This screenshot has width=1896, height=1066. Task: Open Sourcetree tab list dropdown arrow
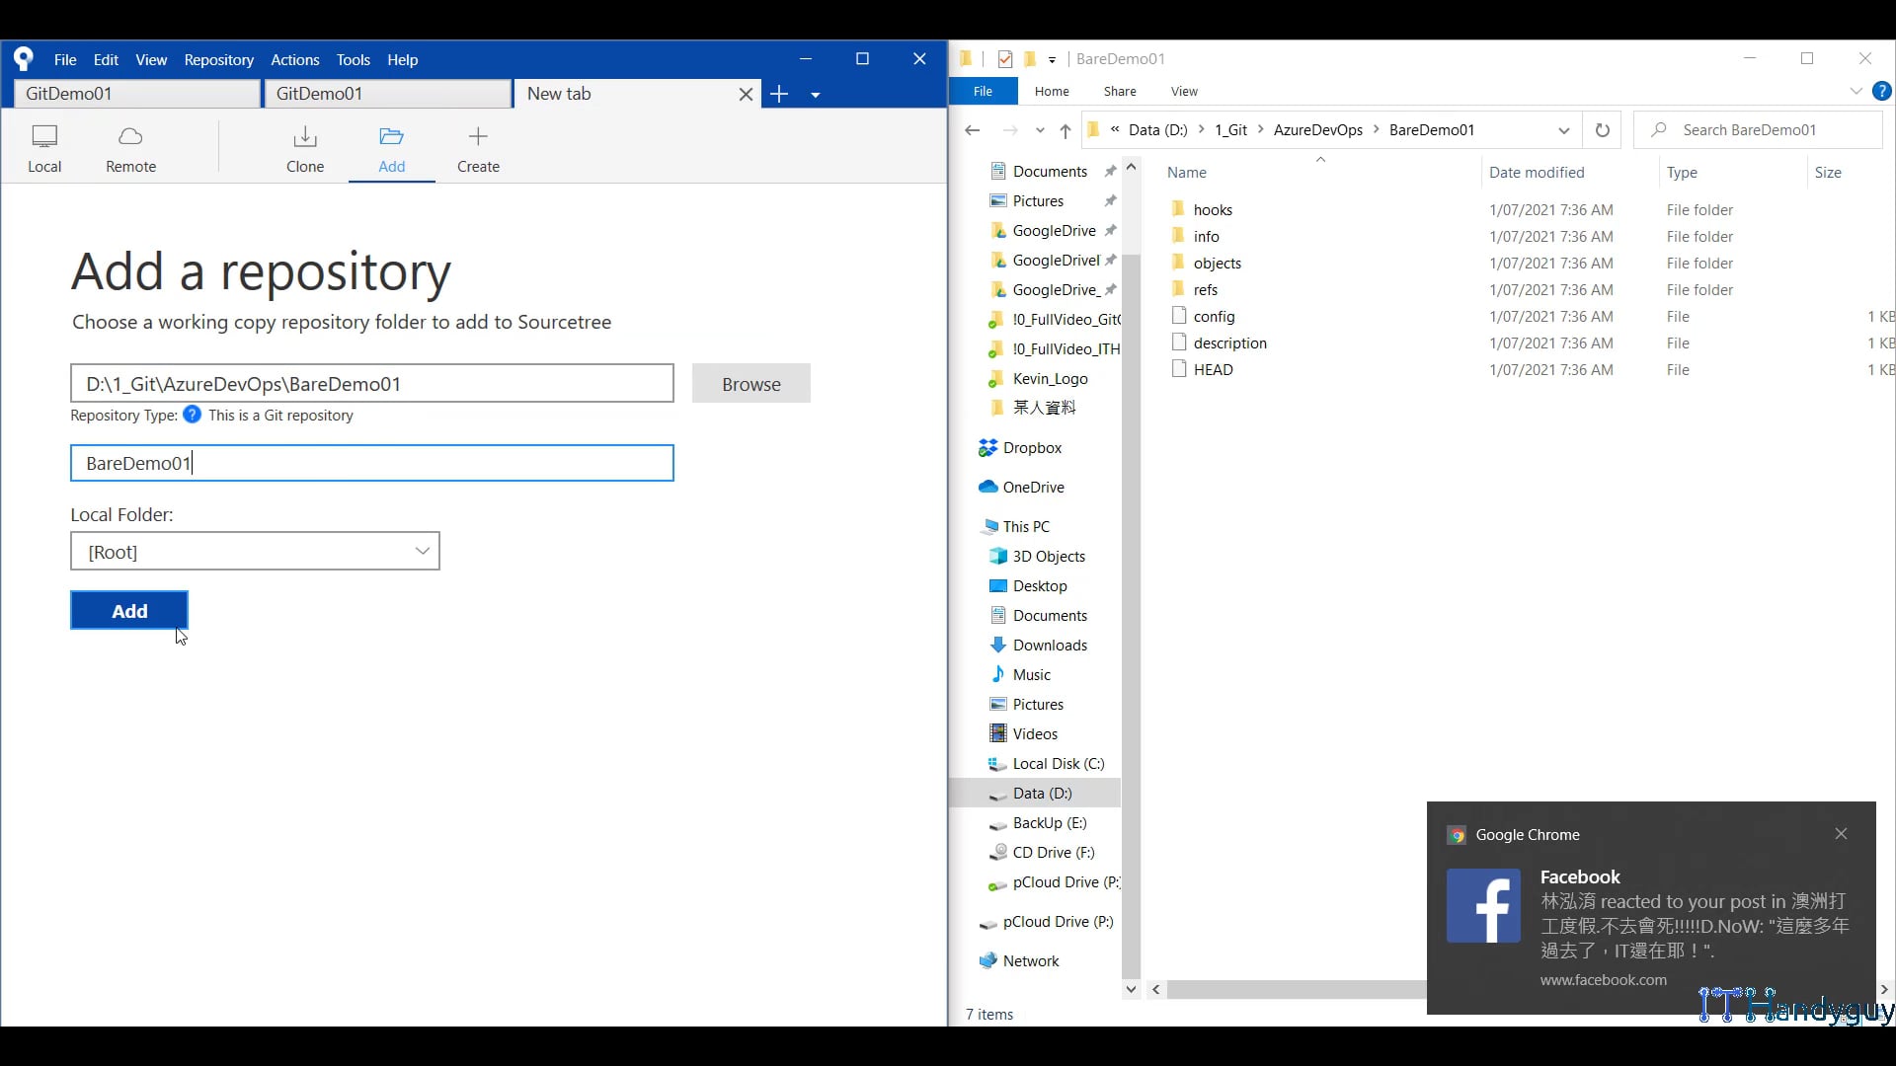click(816, 95)
